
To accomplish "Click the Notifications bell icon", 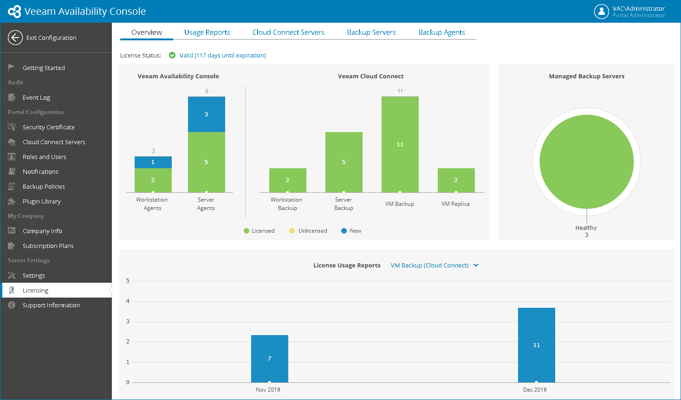I will (12, 171).
